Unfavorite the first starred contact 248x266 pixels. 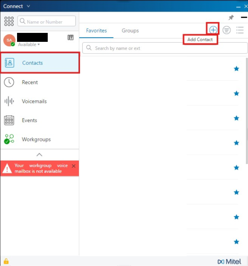236,69
